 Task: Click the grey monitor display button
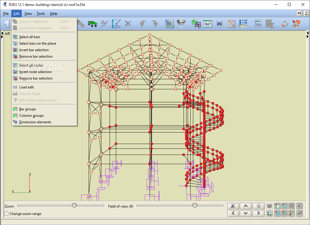269,206
